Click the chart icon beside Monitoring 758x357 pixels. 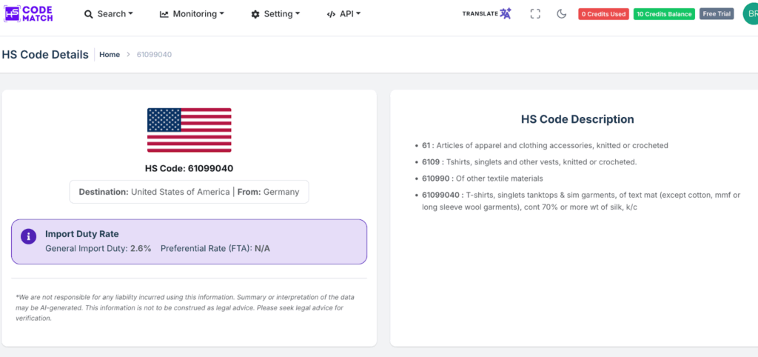164,14
